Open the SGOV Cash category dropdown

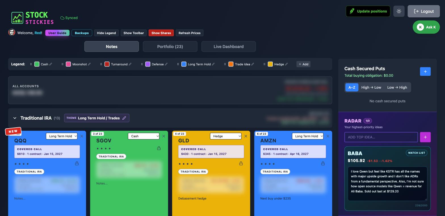coord(144,136)
